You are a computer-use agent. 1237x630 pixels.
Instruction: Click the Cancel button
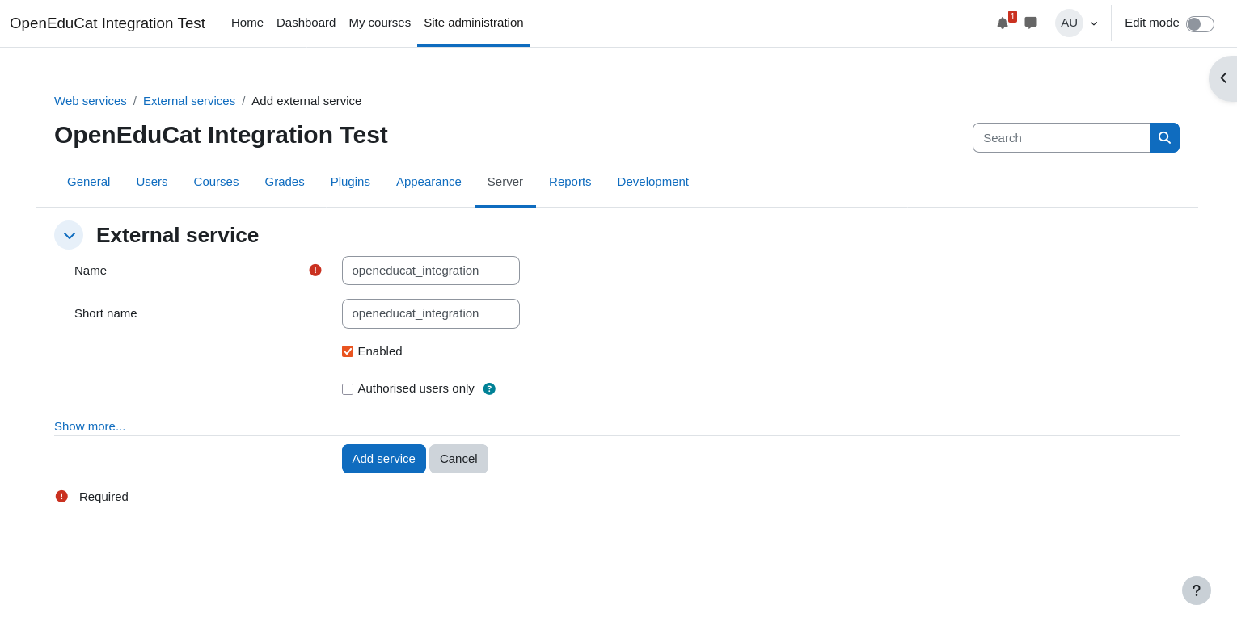tap(458, 459)
